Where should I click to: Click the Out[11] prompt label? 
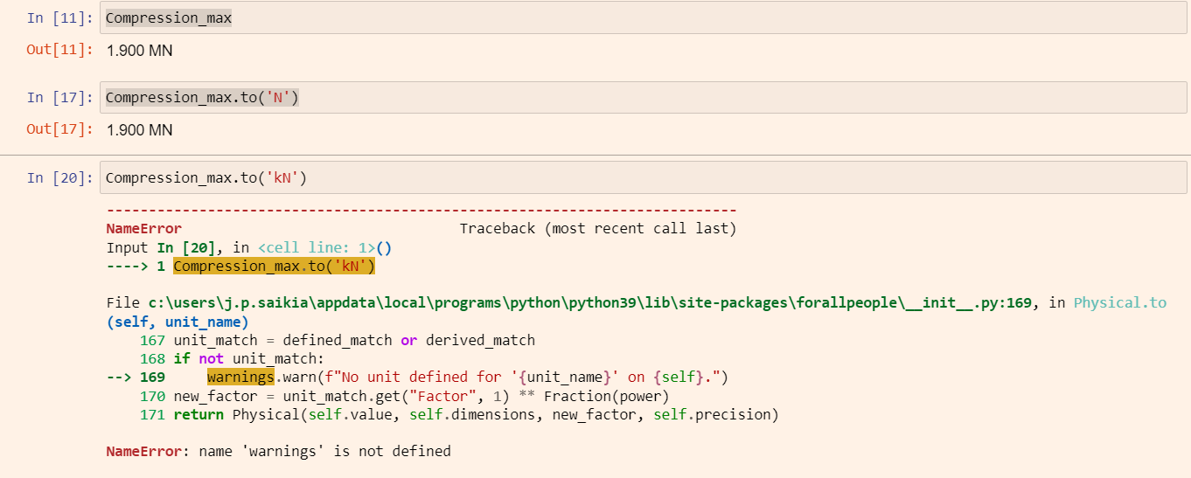(60, 50)
